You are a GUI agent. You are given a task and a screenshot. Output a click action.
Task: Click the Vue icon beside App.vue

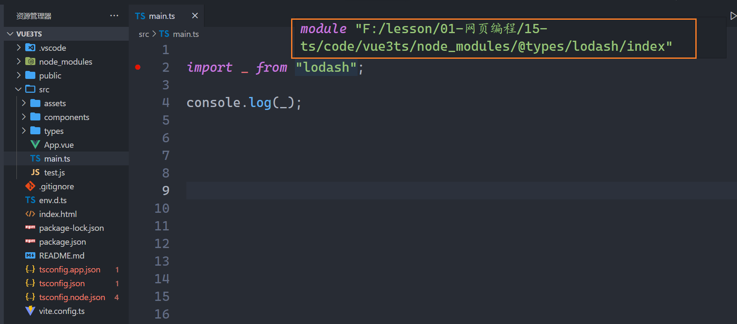(x=35, y=145)
